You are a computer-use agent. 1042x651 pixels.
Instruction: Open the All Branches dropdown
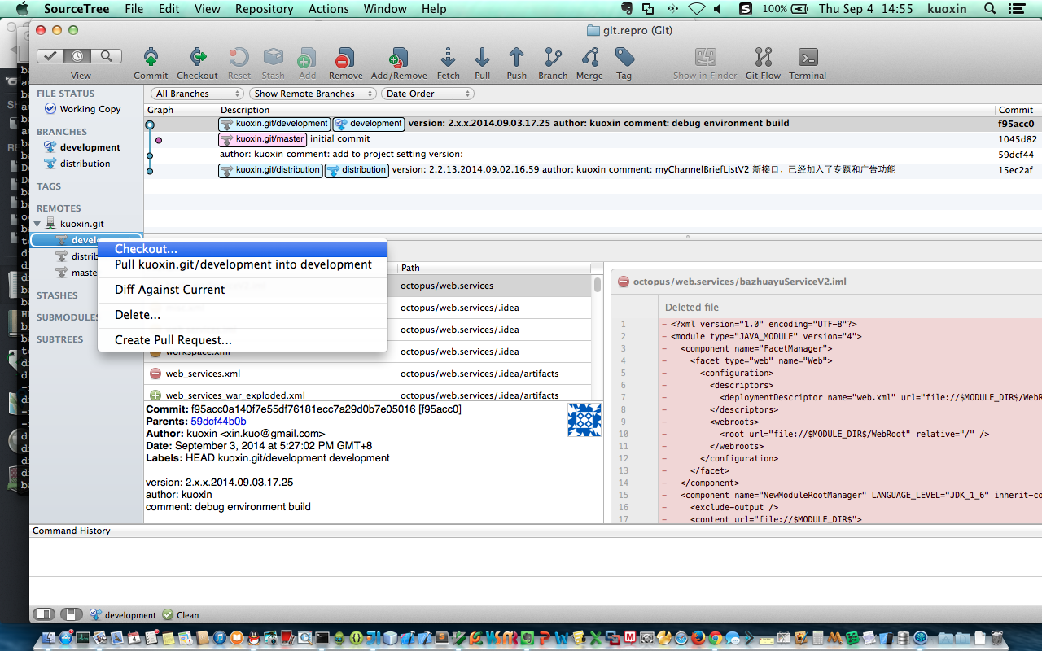pos(198,94)
